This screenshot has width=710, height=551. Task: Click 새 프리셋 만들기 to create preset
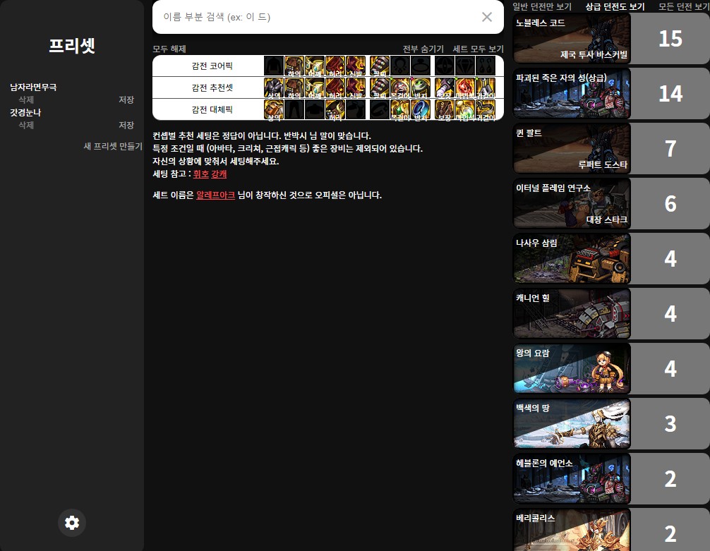click(x=113, y=146)
